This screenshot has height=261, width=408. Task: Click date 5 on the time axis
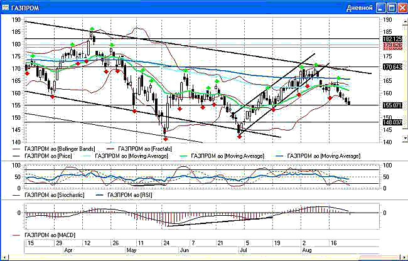pos(247,243)
